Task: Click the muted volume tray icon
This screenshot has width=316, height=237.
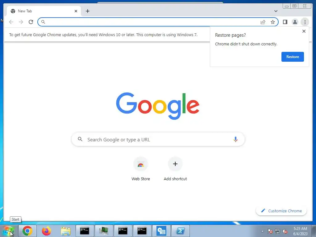Action: tap(285, 231)
